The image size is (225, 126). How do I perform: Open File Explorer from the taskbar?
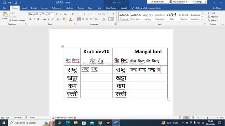pos(76,123)
